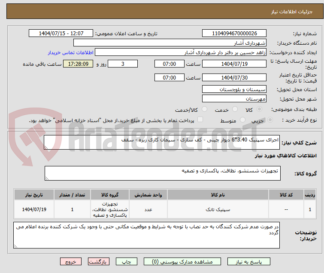Screen dimensions: 324x273
Task: Click the requester field زاهد حسین بر
Action: pyautogui.click(x=181, y=52)
